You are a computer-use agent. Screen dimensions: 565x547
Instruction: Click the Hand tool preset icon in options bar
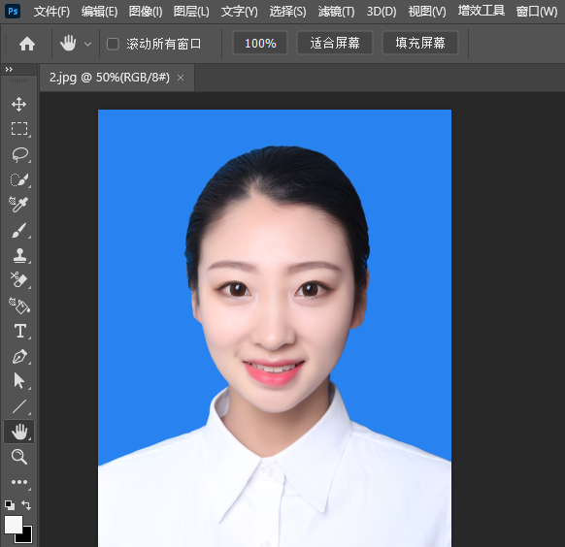[x=68, y=44]
